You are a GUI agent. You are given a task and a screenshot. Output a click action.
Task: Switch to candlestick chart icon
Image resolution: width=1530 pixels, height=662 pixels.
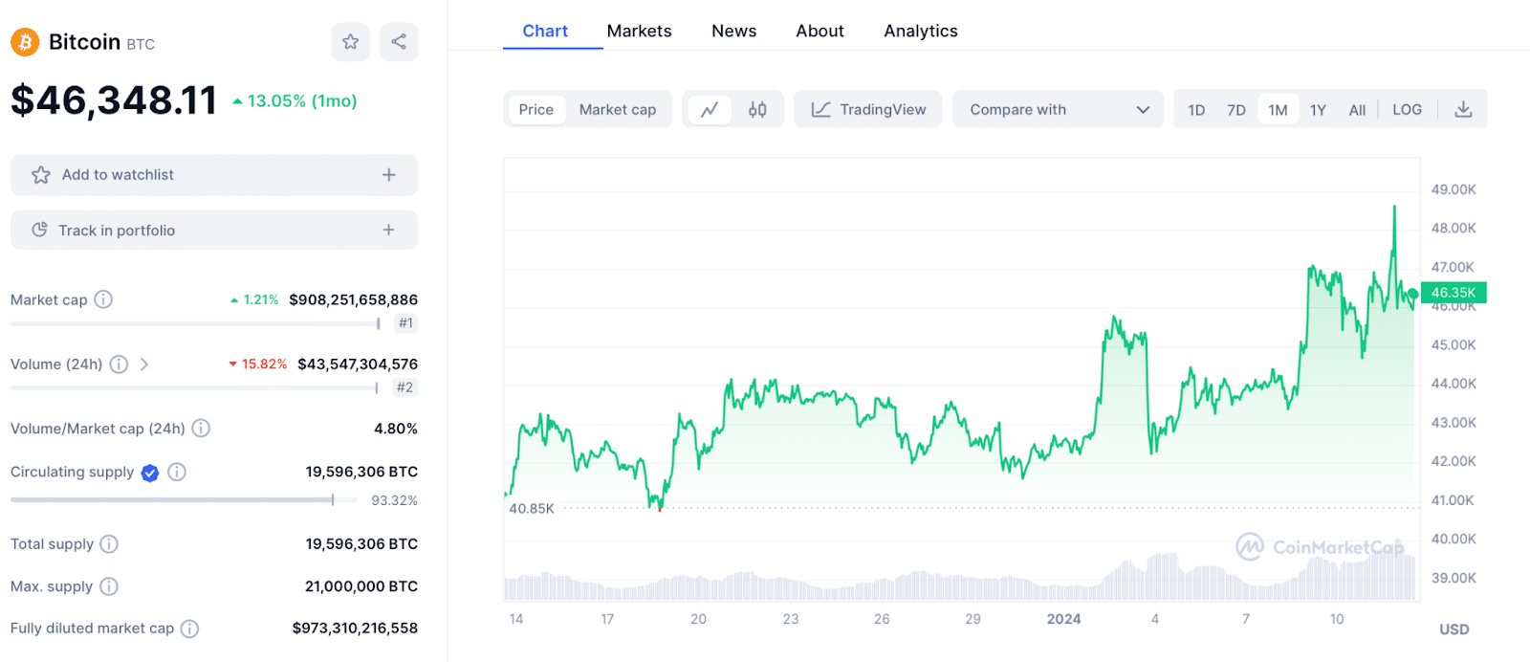point(757,110)
